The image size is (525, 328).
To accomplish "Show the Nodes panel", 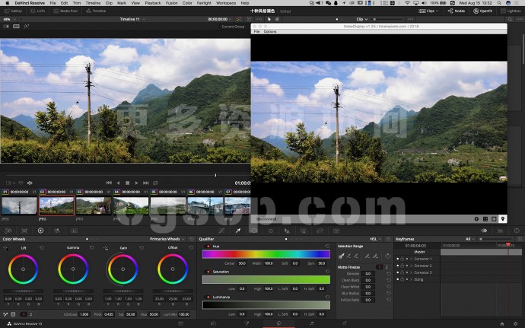I will click(457, 11).
